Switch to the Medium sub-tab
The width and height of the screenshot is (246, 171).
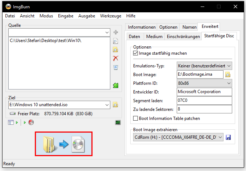point(154,37)
